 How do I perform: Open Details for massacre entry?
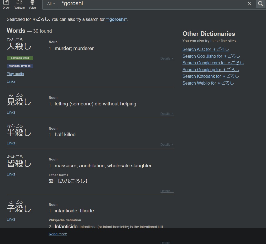167,191
